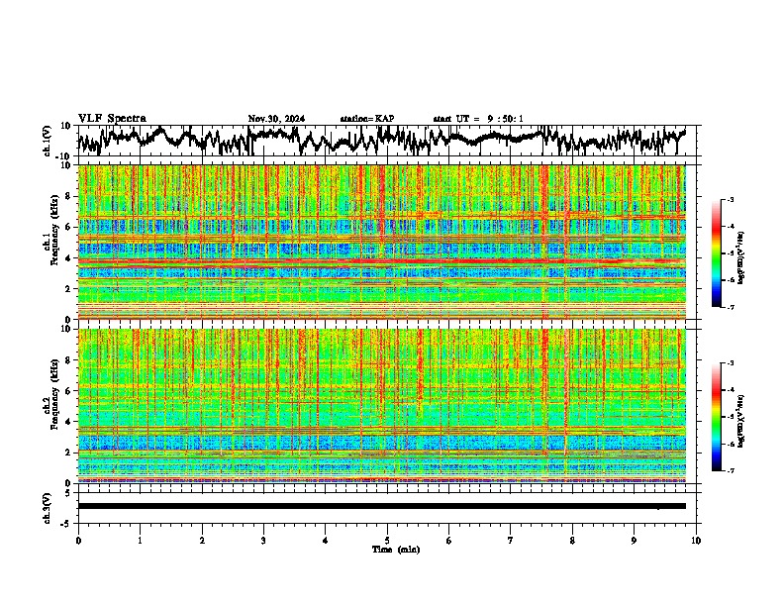Click the date label "Nov.30, 2024"
Viewport: 784px width, 606px height.
276,119
